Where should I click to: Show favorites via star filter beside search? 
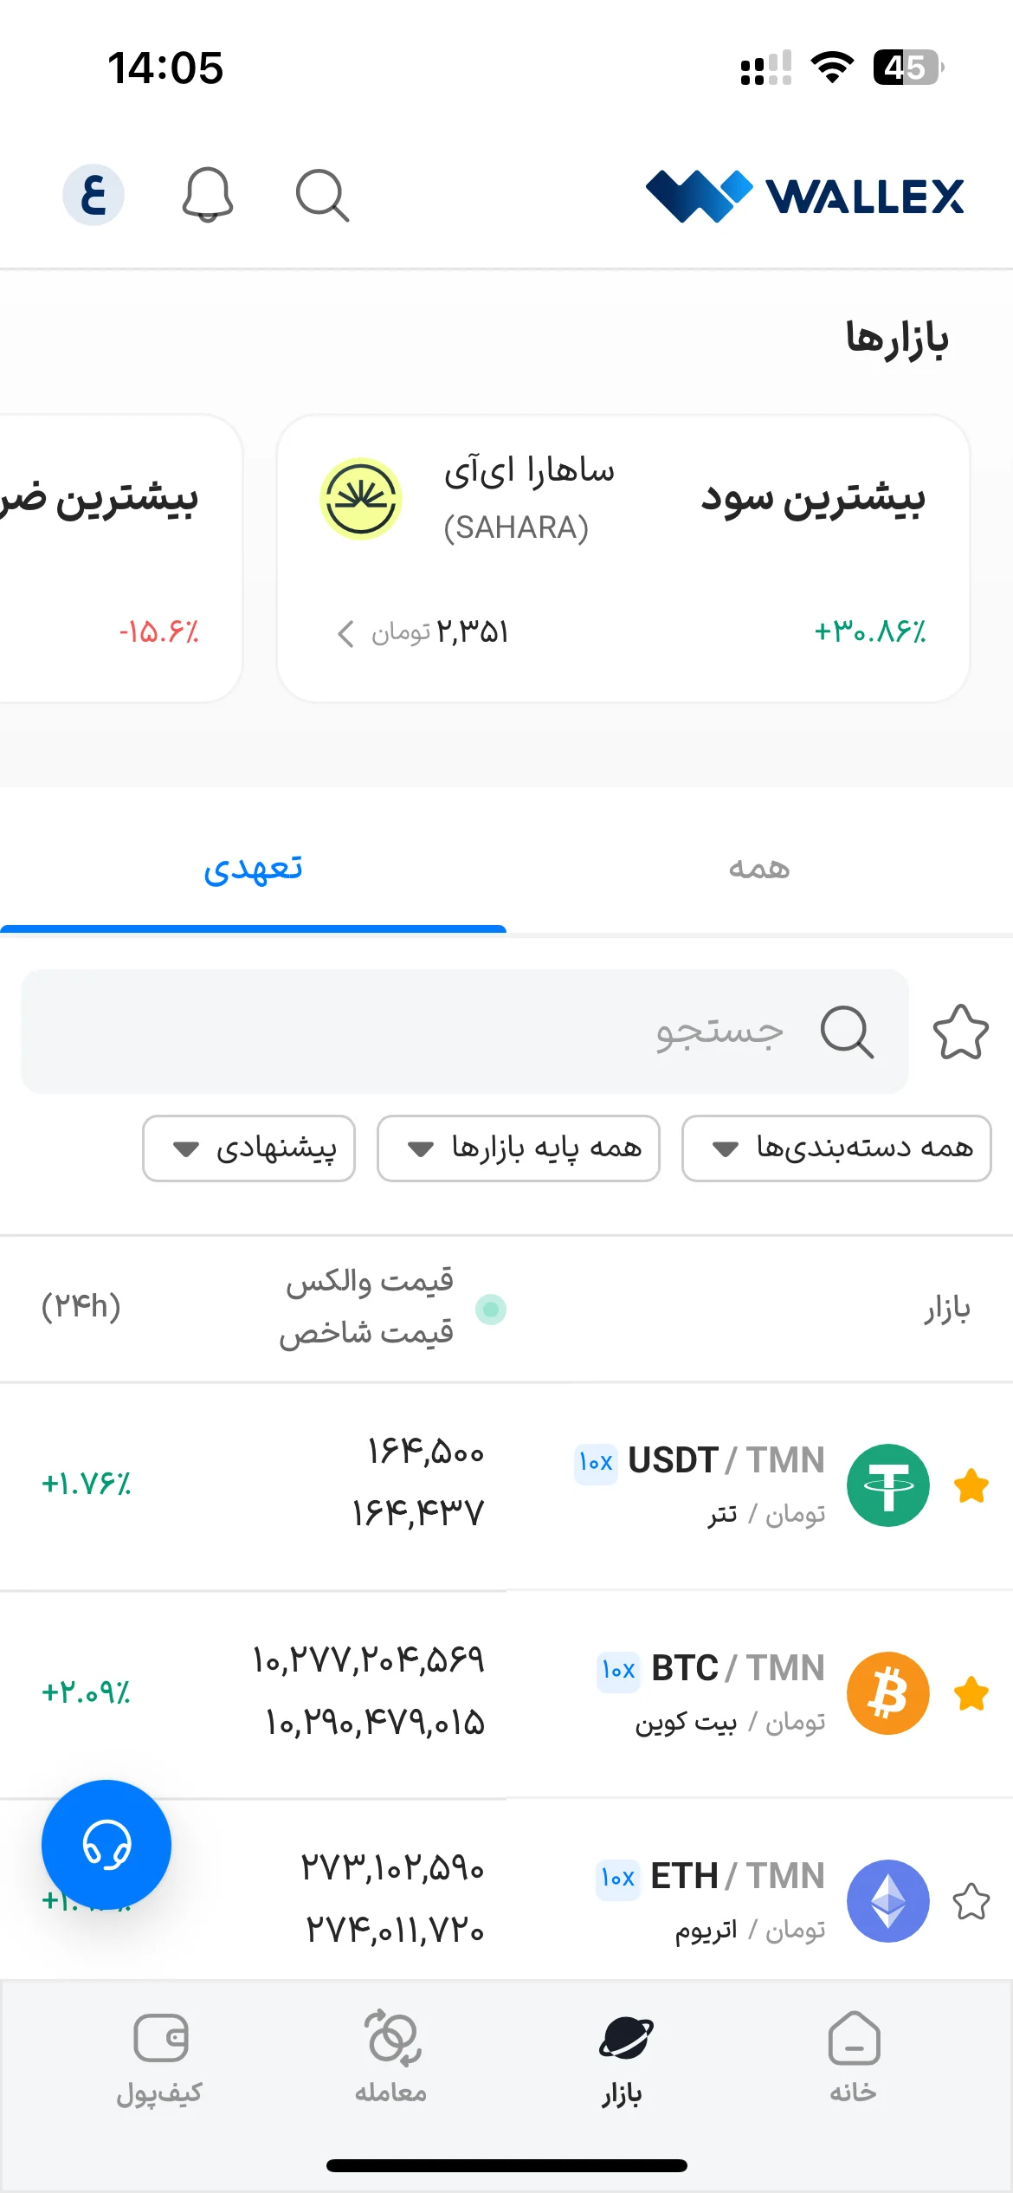click(x=961, y=1032)
